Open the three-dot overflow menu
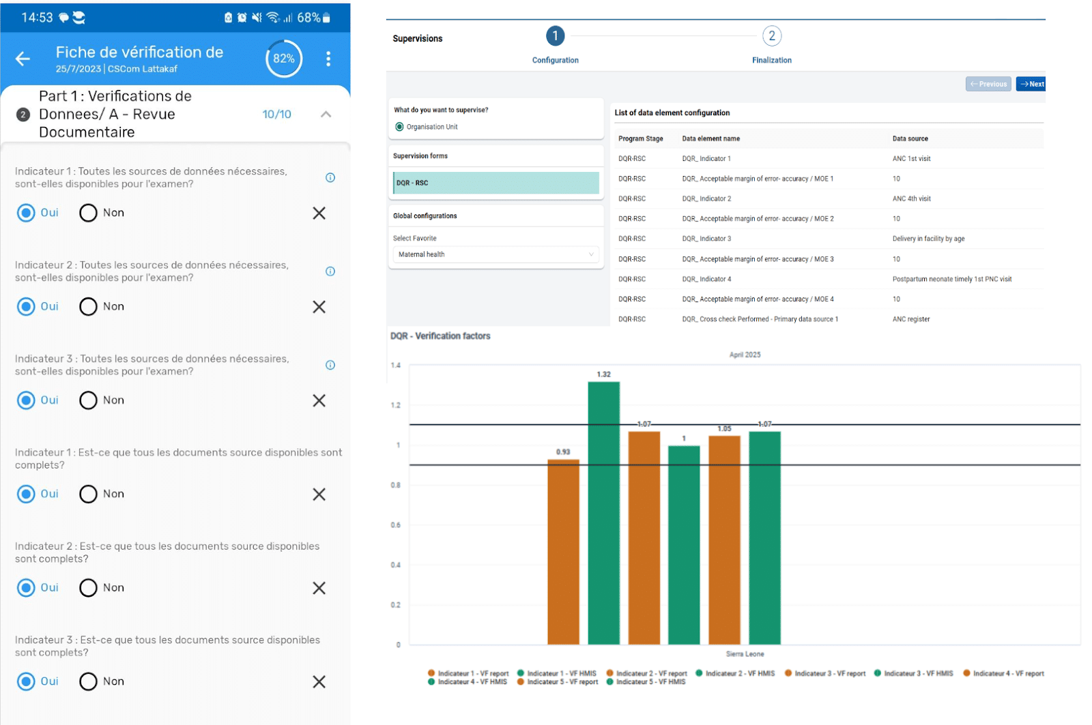 pos(328,59)
